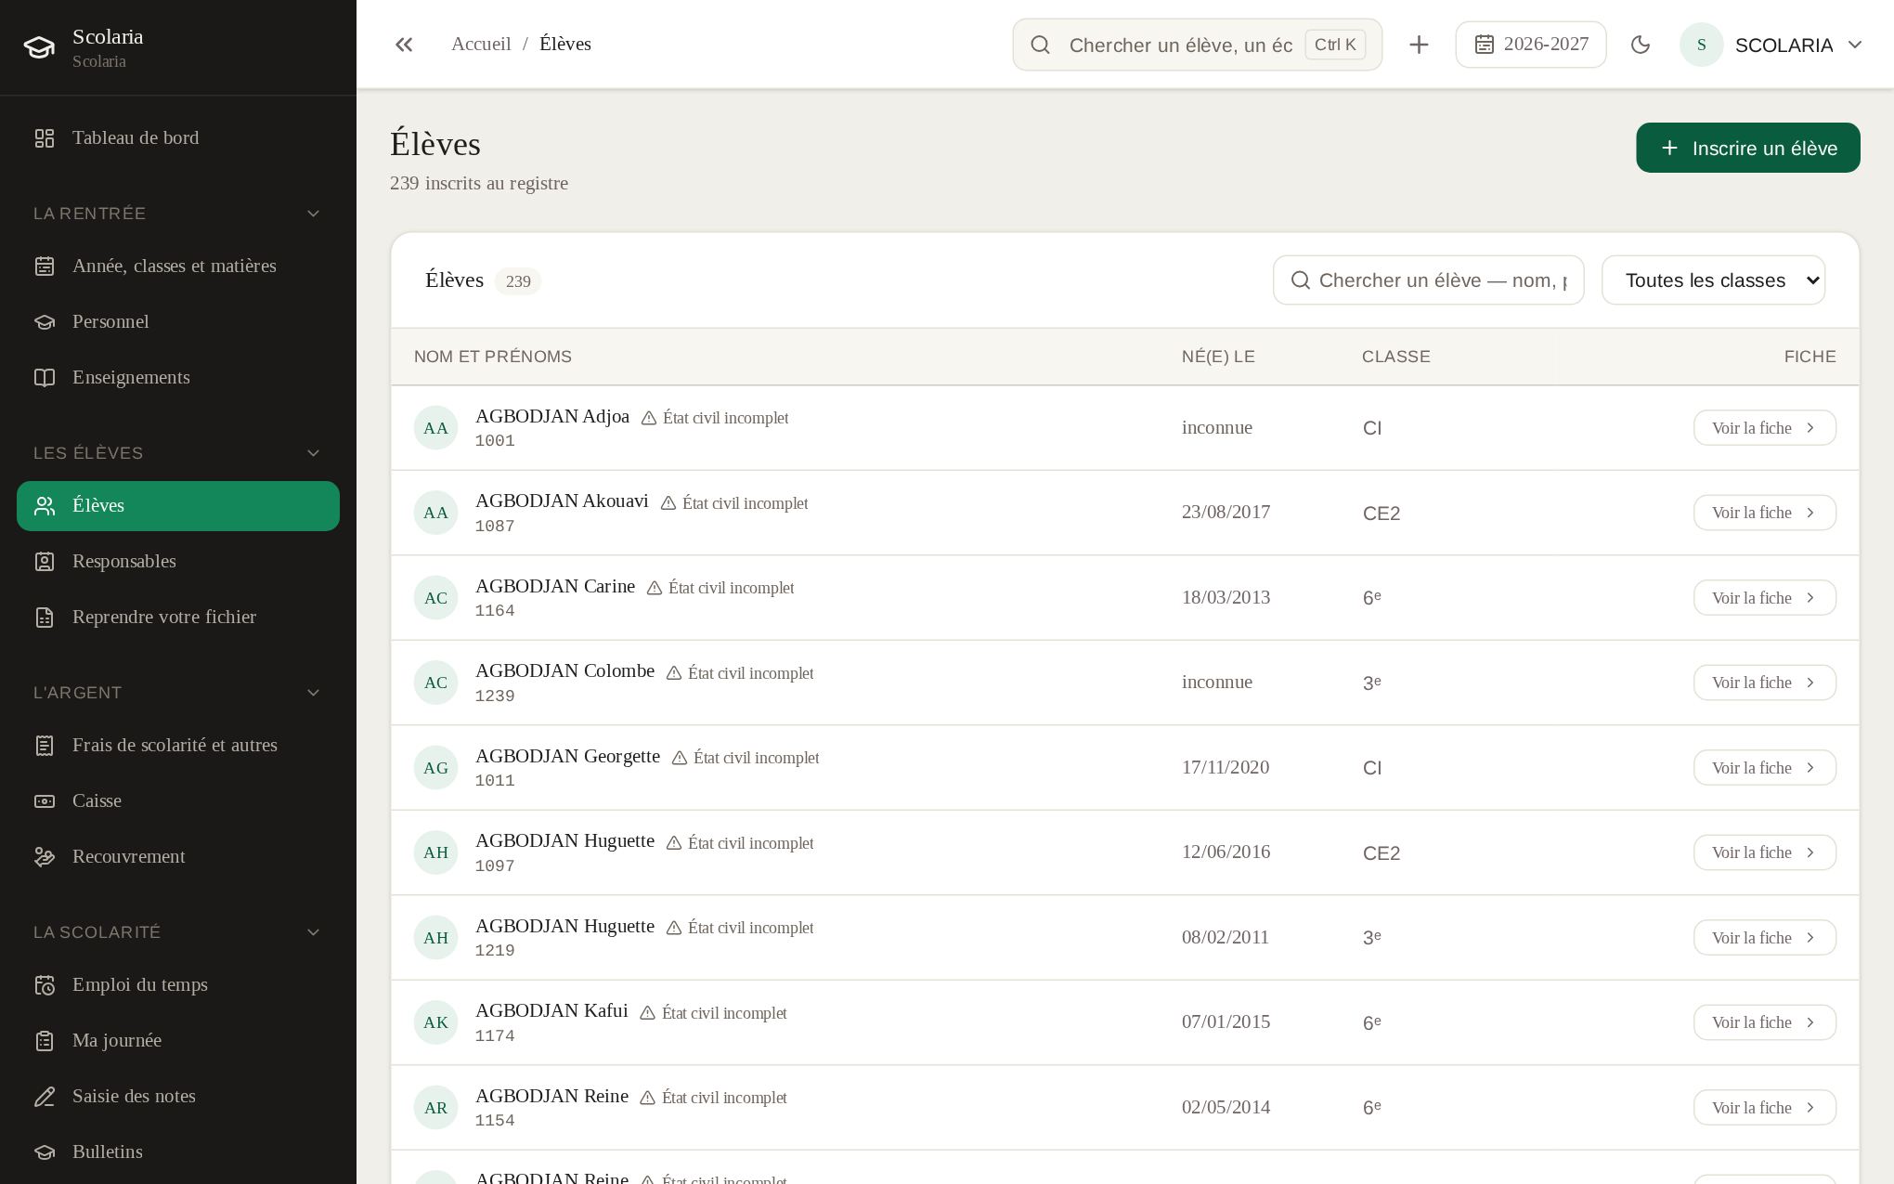Click the Scolaria graduation cap logo
This screenshot has height=1184, width=1894.
39,47
